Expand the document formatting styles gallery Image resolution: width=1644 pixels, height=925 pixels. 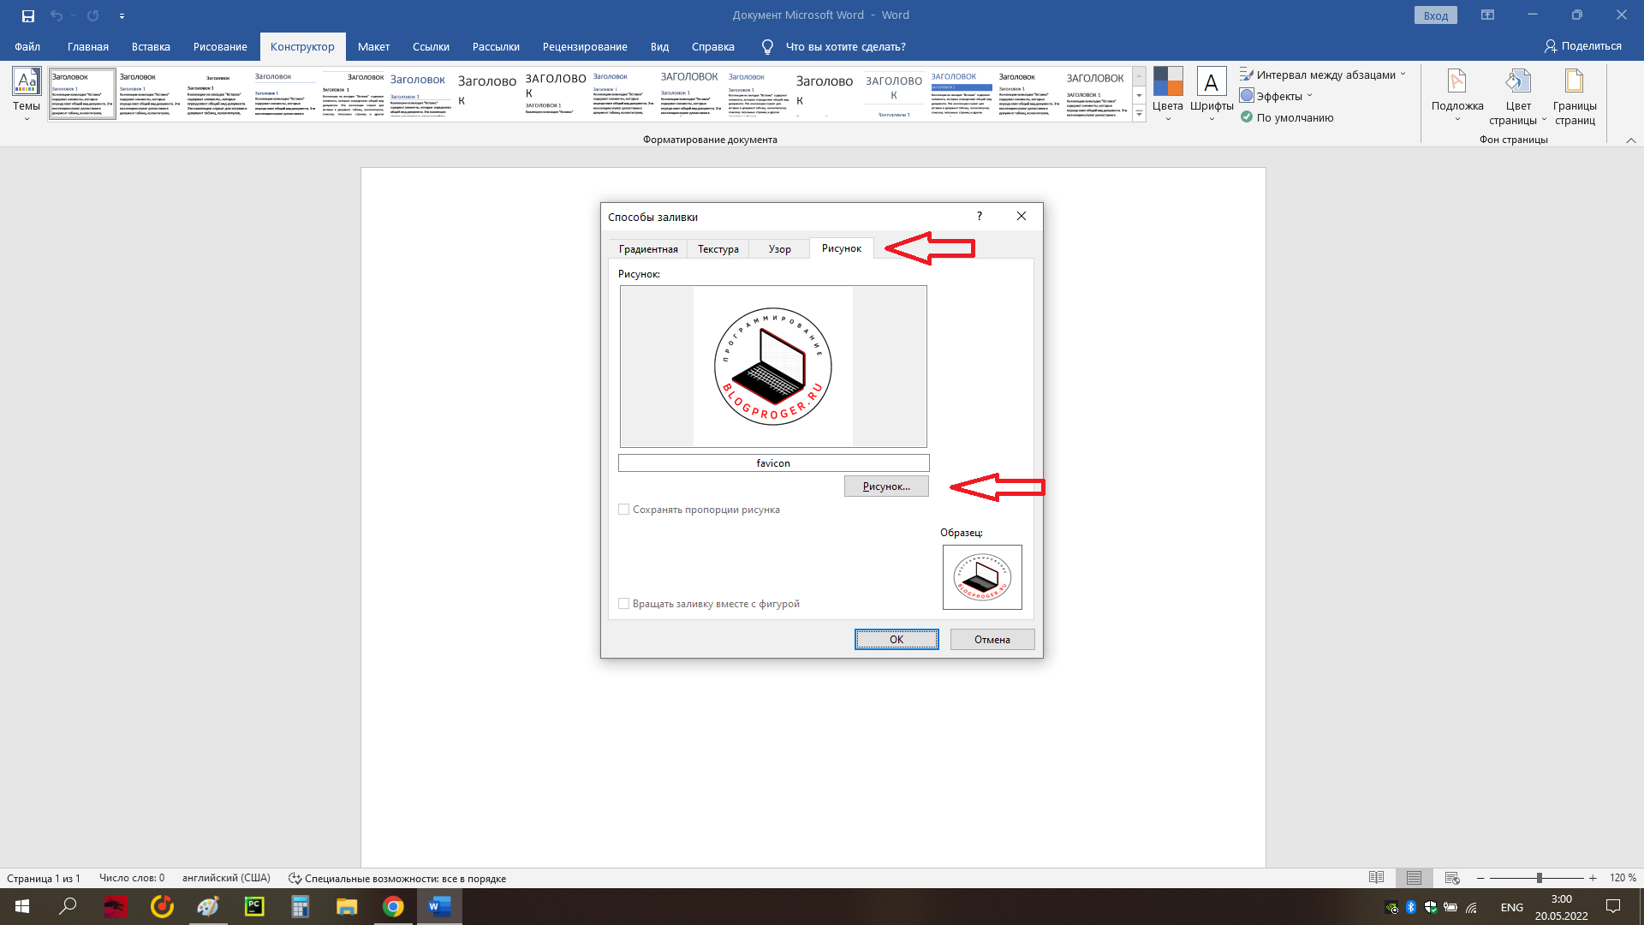[1139, 114]
